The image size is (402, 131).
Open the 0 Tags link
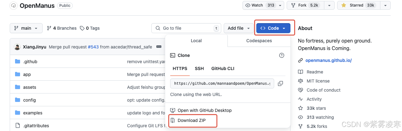90,28
